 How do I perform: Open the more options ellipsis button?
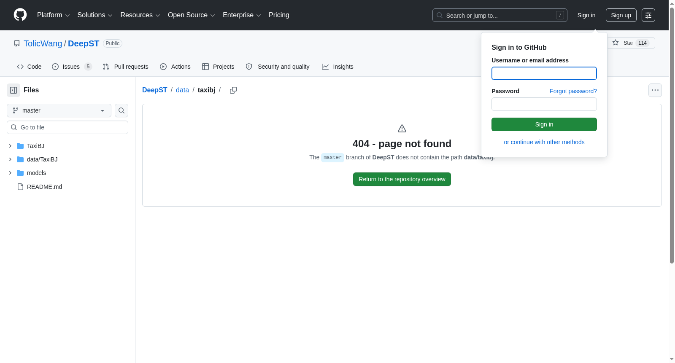tap(655, 90)
